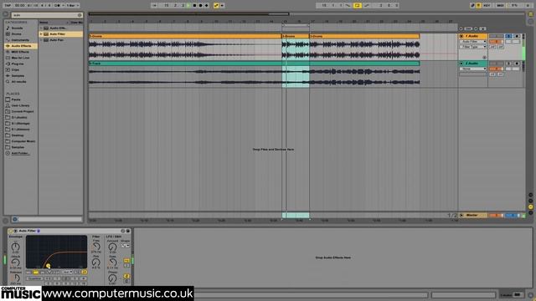The image size is (536, 301).
Task: Select Clips category in browser
Action: [15, 69]
